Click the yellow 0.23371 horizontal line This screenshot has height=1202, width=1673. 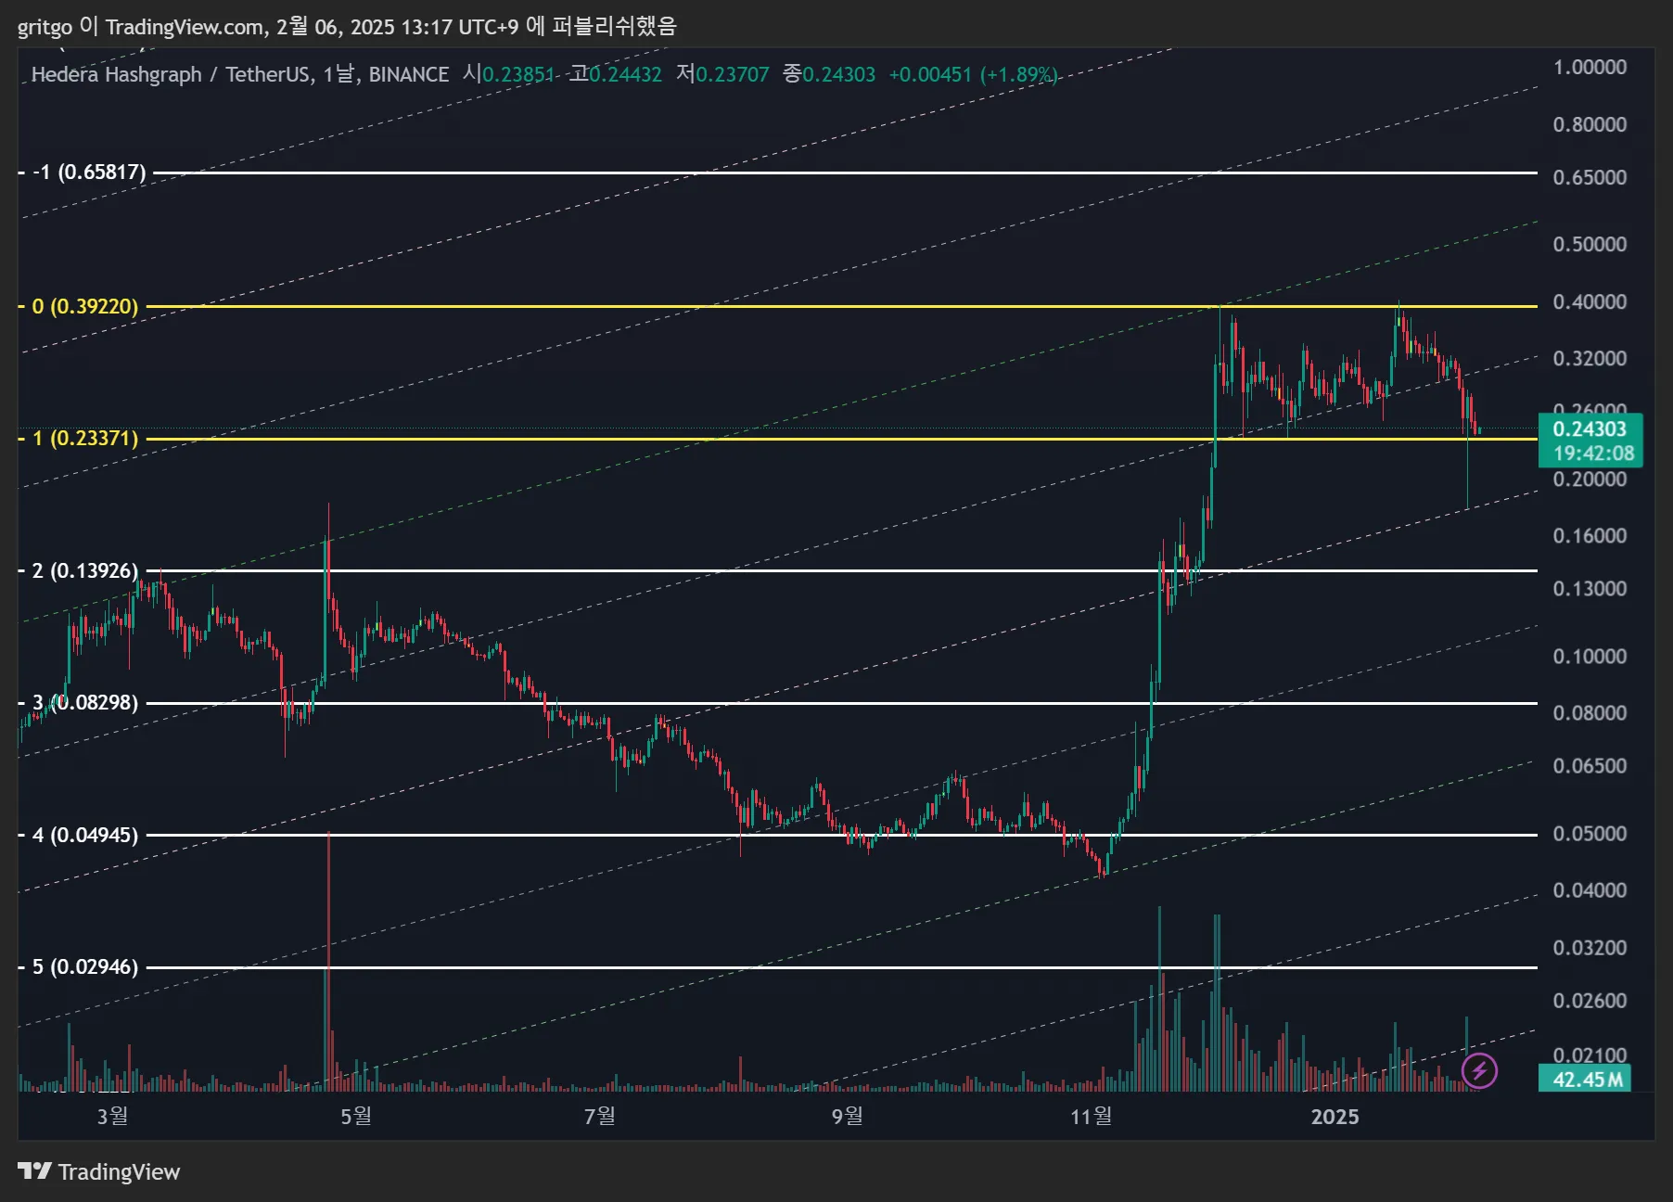click(840, 439)
